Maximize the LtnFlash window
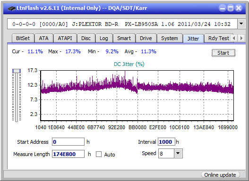 [231, 8]
